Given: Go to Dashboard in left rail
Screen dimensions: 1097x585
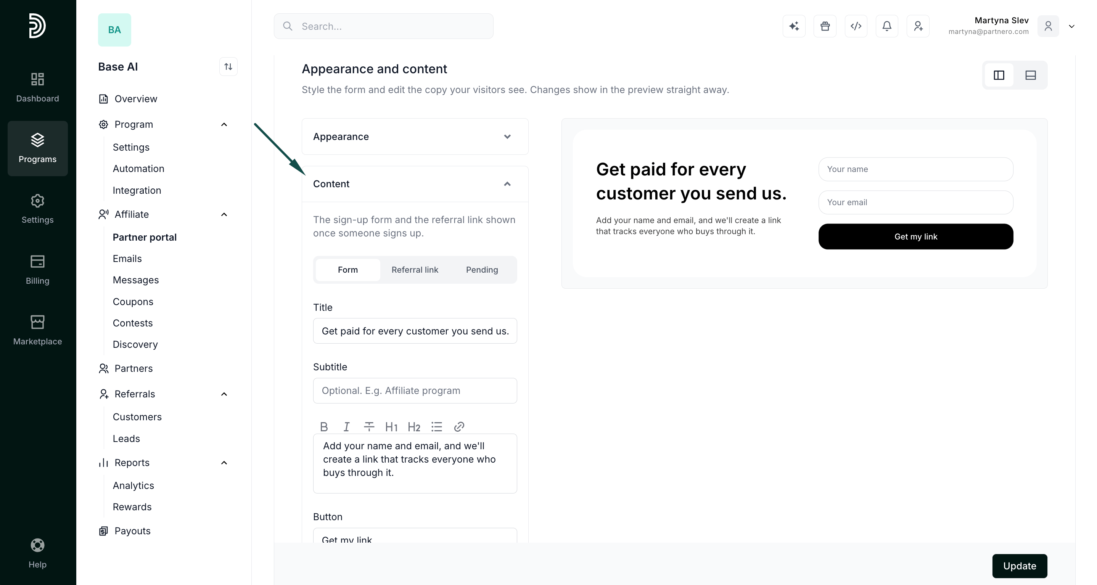Looking at the screenshot, I should (37, 88).
